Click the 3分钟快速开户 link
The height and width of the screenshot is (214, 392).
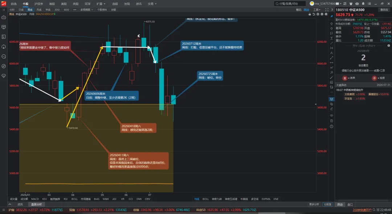(362, 210)
